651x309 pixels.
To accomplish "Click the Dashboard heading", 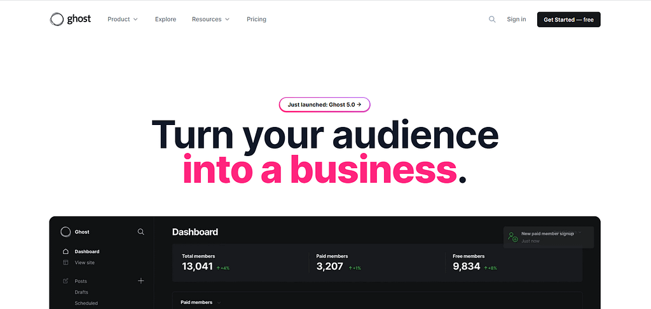I will coord(195,232).
